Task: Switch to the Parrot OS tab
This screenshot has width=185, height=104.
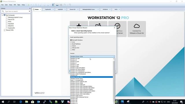Action: tap(73, 9)
